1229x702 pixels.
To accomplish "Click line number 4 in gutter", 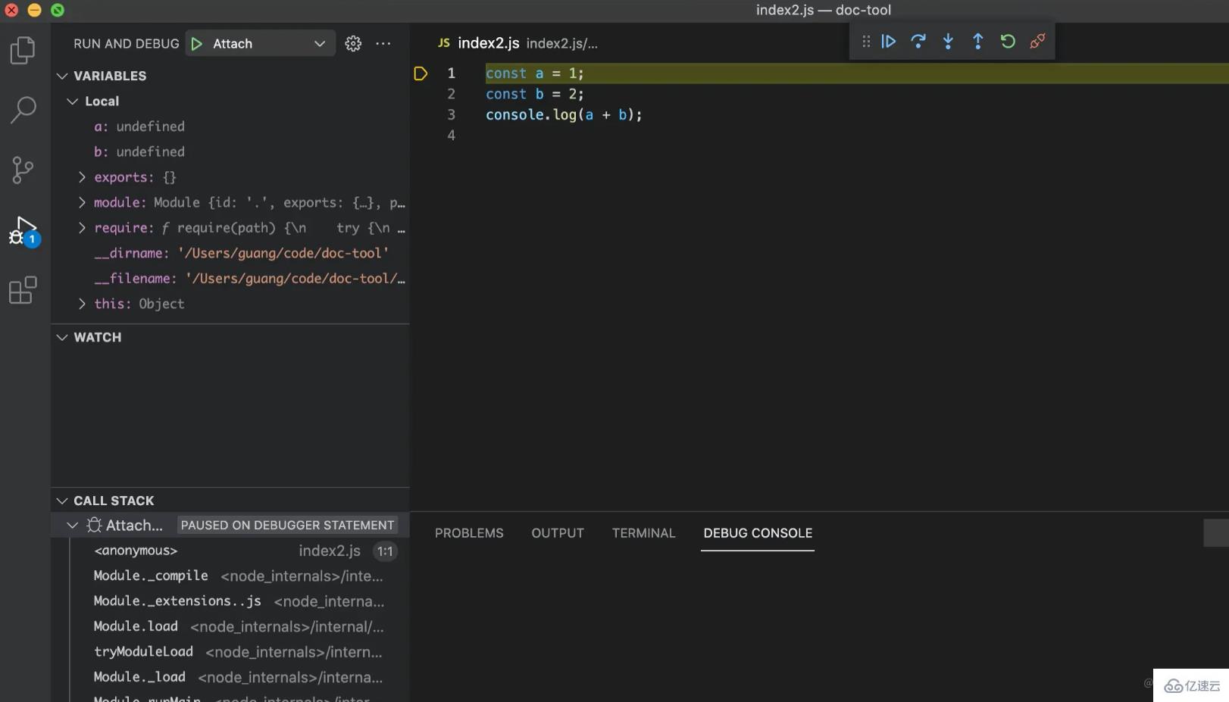I will click(x=451, y=136).
